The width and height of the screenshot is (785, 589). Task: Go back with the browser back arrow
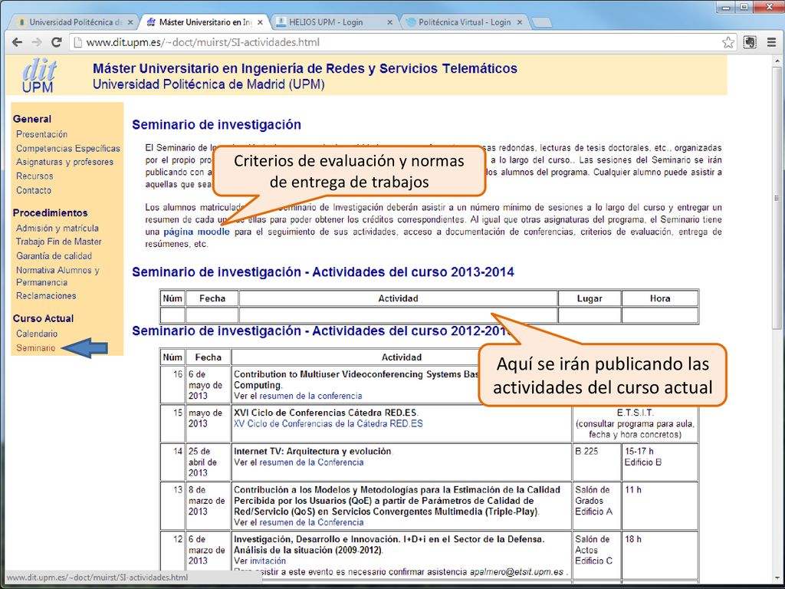click(x=17, y=43)
